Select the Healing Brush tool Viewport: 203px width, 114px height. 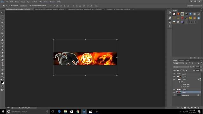[2, 33]
